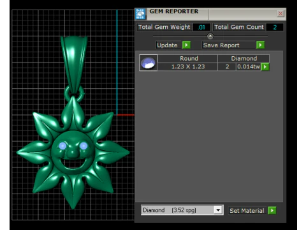Click the Total Gem Count value field
Image resolution: width=306 pixels, height=230 pixels.
click(275, 27)
